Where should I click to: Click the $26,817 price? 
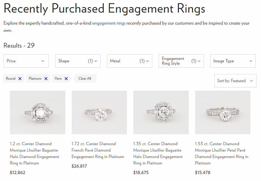click(79, 166)
